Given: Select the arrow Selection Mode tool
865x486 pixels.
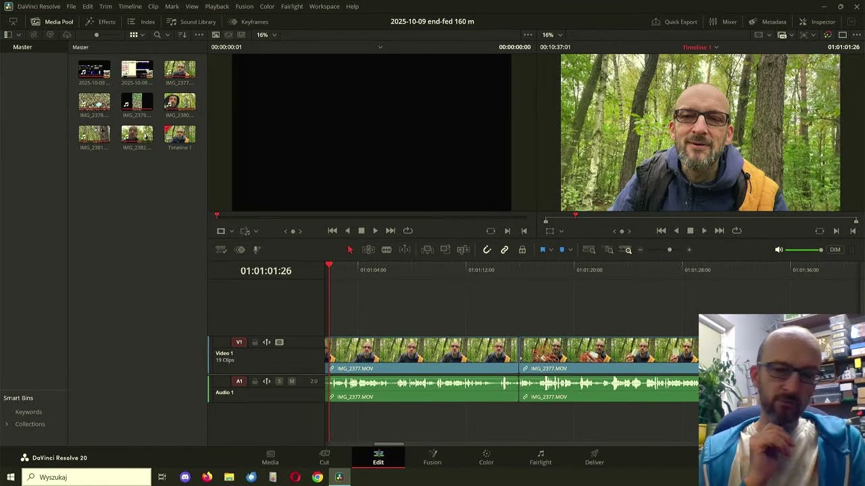Looking at the screenshot, I should coord(350,250).
